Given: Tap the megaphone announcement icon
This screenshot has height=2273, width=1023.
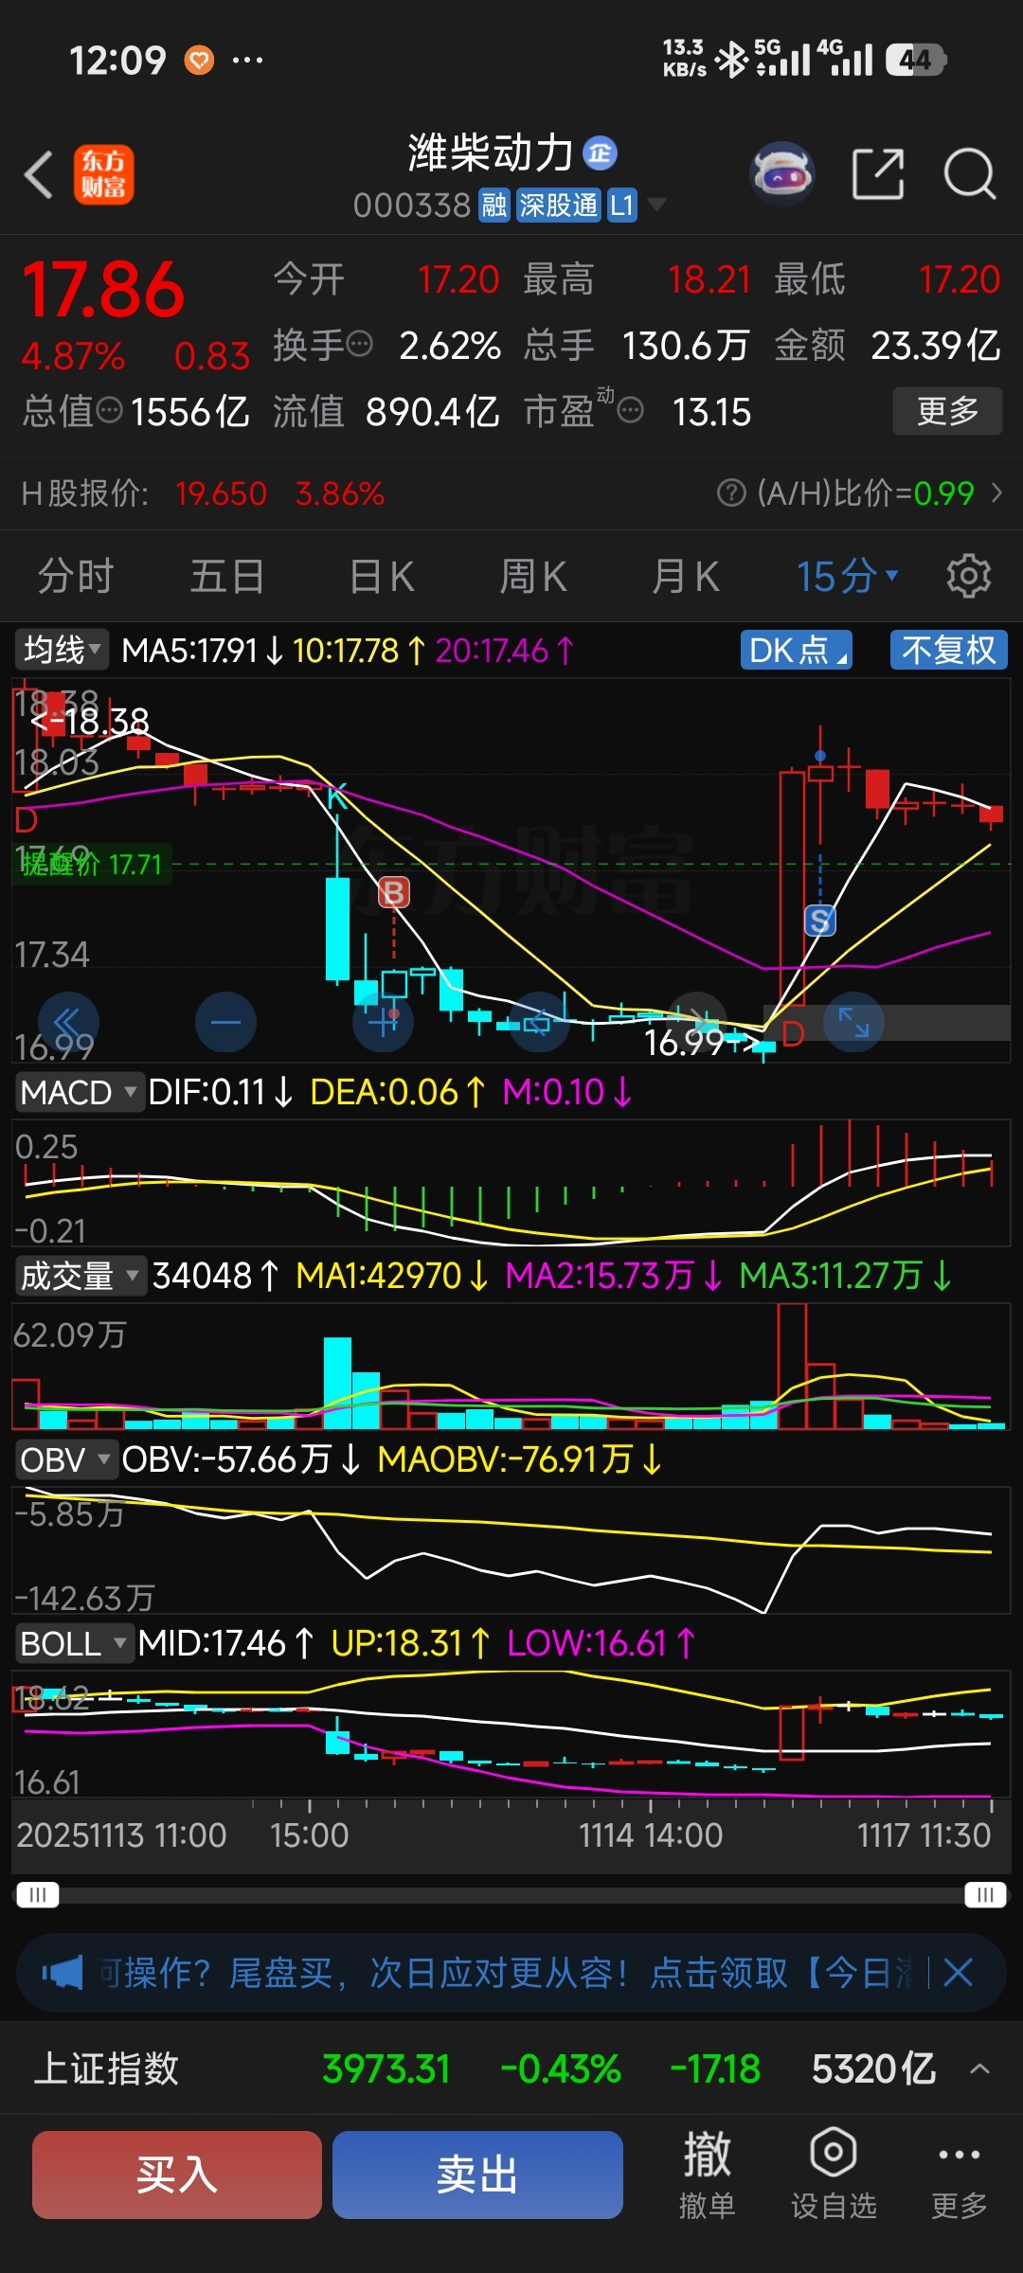Looking at the screenshot, I should [63, 1974].
